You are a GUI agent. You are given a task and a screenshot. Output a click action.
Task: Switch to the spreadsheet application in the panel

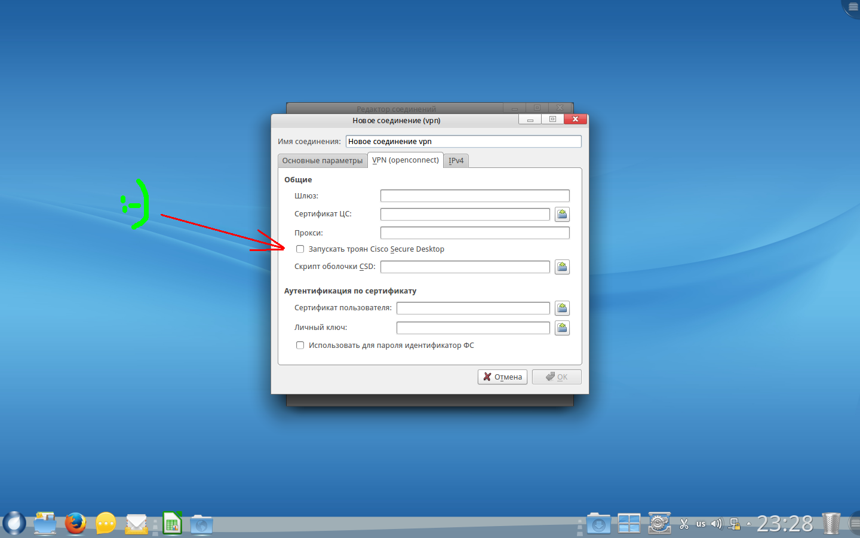pos(172,524)
